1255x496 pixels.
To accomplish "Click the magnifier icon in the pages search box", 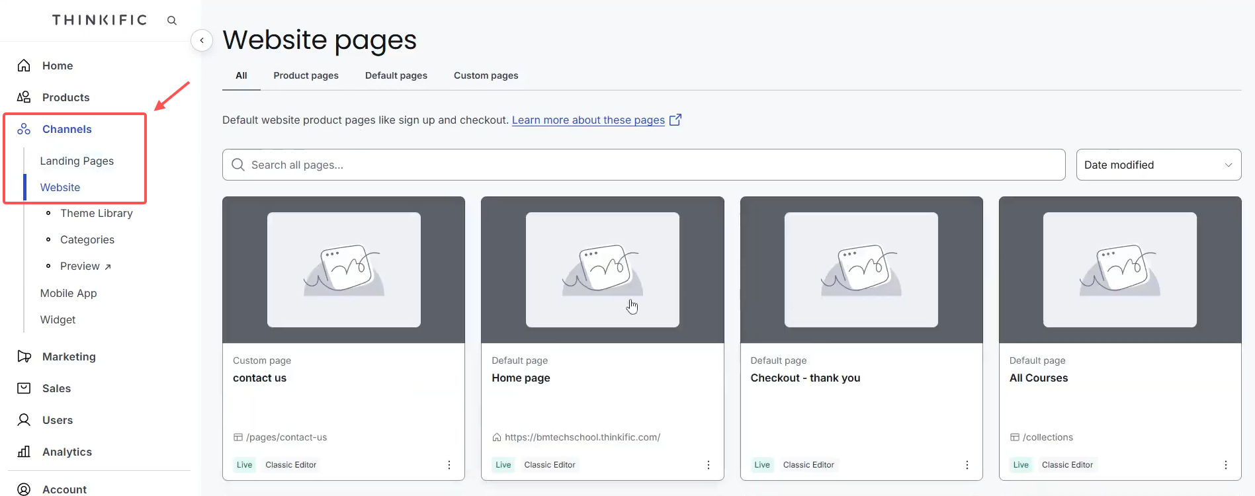I will (x=238, y=165).
